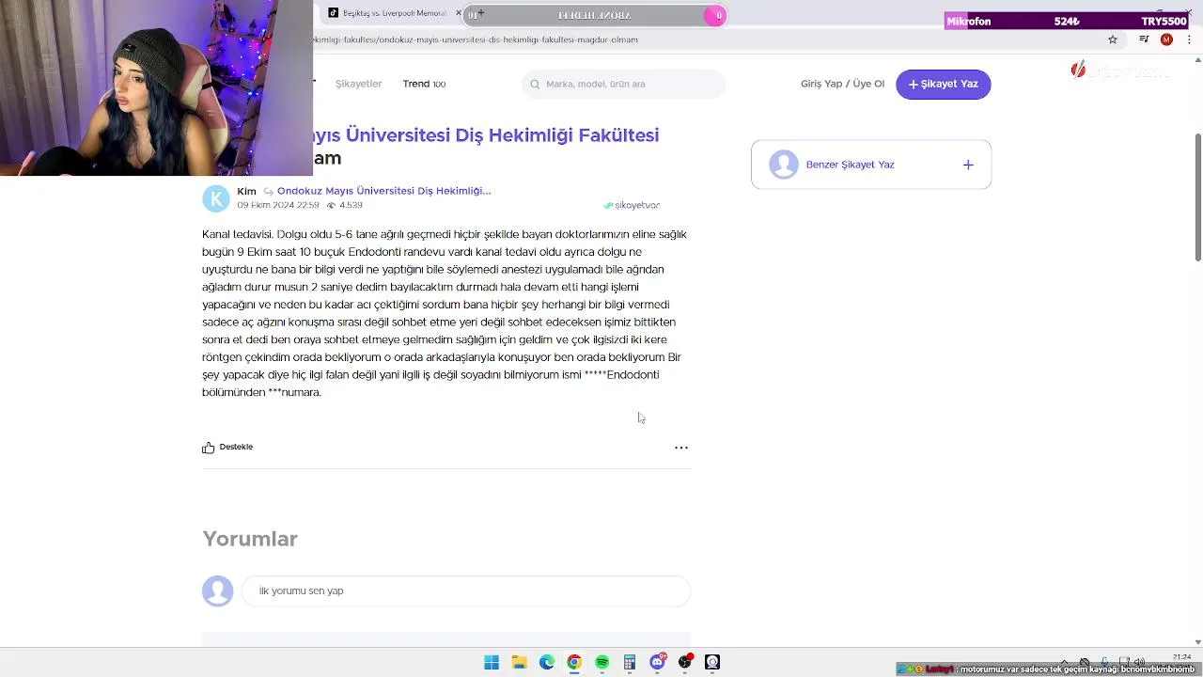The width and height of the screenshot is (1203, 677).
Task: Click the streamer webcam overlay
Action: tap(156, 87)
